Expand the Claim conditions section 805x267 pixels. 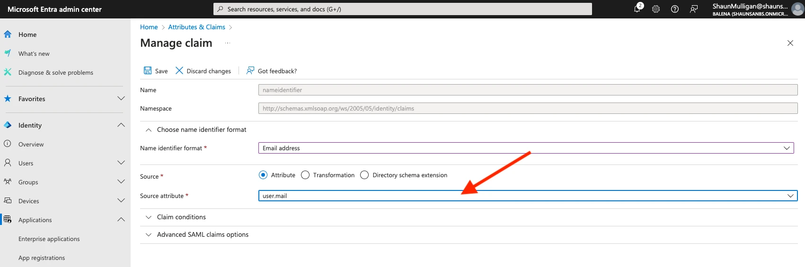[x=181, y=217]
